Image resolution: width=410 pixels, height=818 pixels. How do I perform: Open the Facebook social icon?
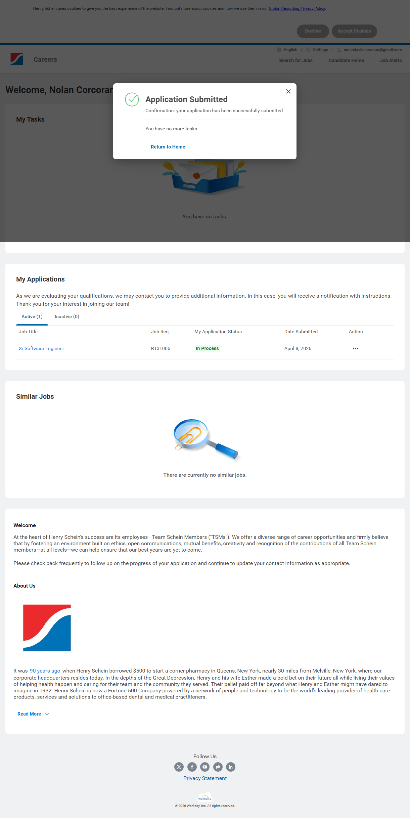pos(192,767)
